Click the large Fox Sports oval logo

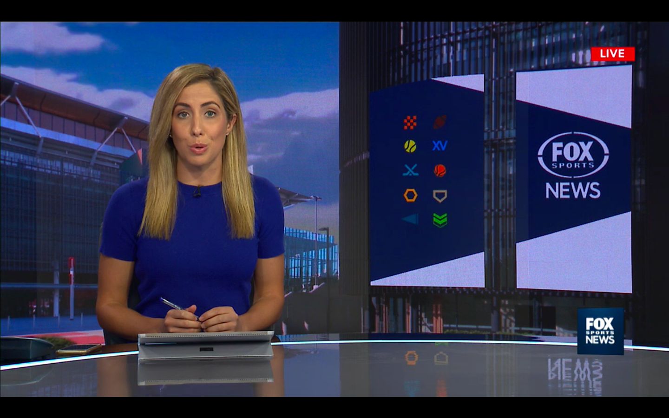point(573,155)
